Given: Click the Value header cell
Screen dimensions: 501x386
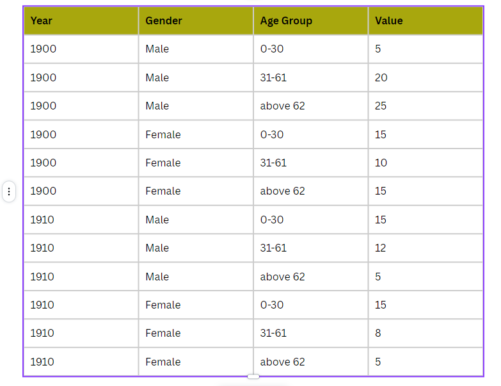Looking at the screenshot, I should point(425,20).
